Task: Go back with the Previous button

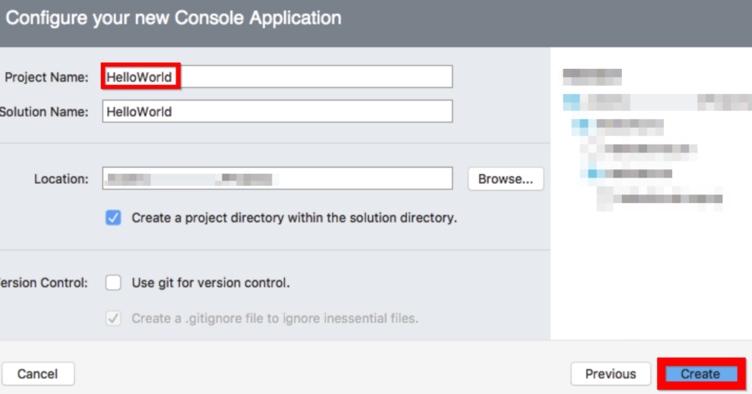Action: coord(610,374)
